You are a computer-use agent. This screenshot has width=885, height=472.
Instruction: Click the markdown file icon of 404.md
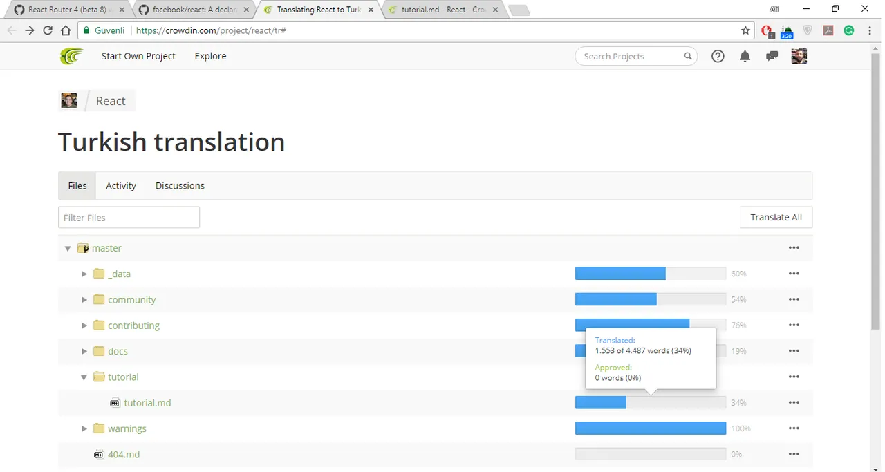pyautogui.click(x=98, y=454)
